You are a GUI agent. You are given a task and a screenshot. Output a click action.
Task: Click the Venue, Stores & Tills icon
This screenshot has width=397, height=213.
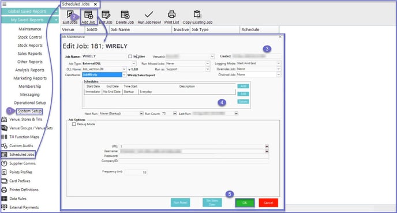pyautogui.click(x=4, y=119)
